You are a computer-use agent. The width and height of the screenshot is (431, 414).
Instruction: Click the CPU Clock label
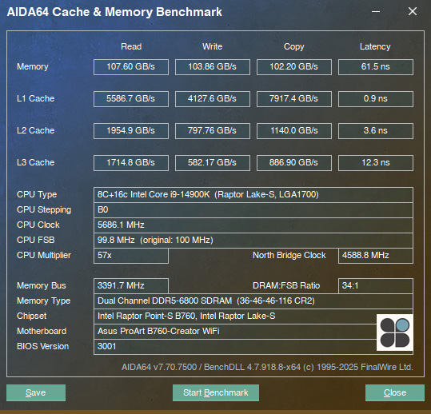click(x=38, y=225)
